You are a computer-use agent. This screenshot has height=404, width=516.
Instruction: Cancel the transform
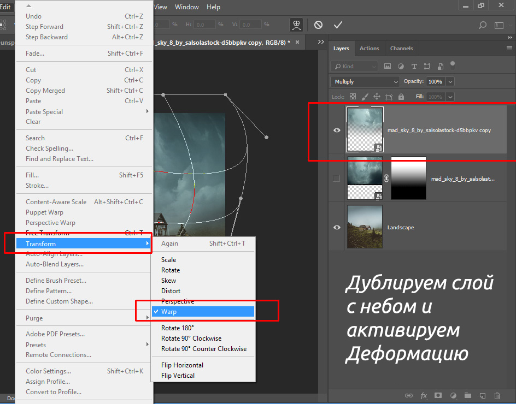point(318,25)
